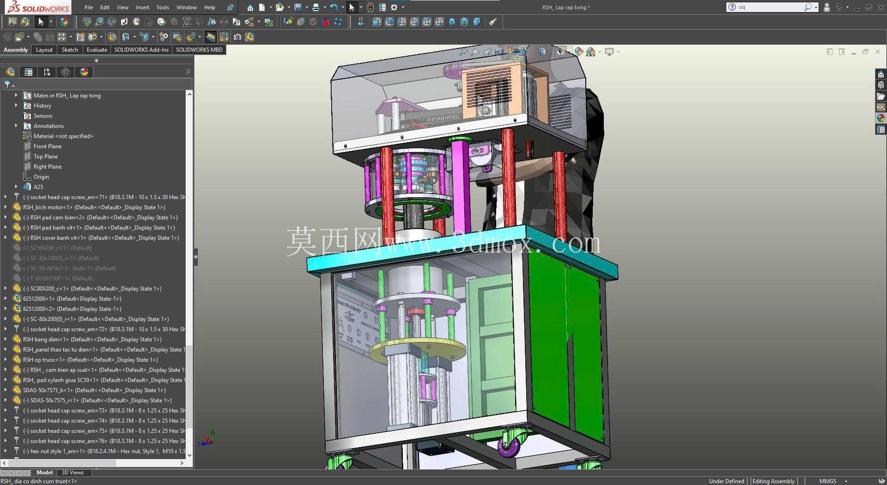Open the Insert menu
The image size is (887, 485).
(142, 7)
